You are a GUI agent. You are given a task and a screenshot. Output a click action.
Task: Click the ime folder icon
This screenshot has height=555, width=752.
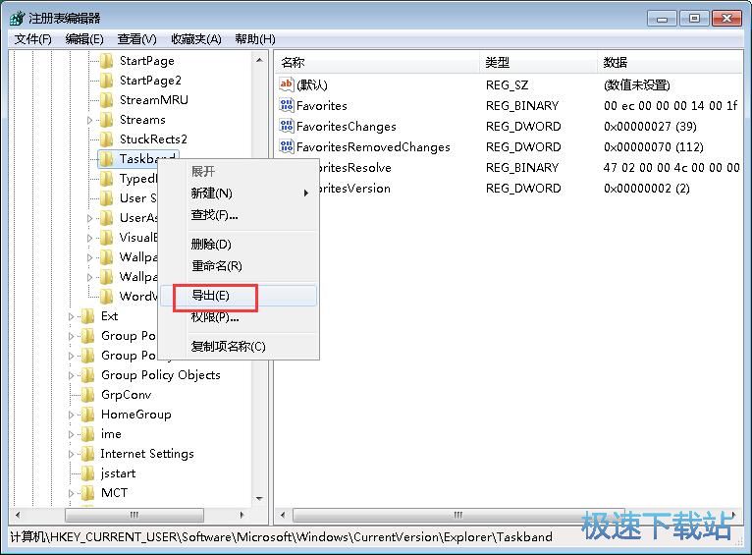tap(87, 434)
